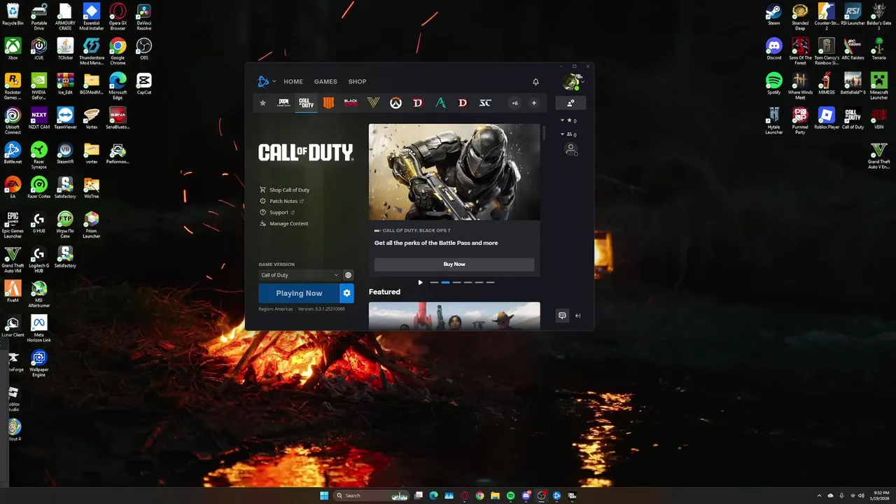Open the GAMES tab
This screenshot has height=504, width=896.
point(325,82)
